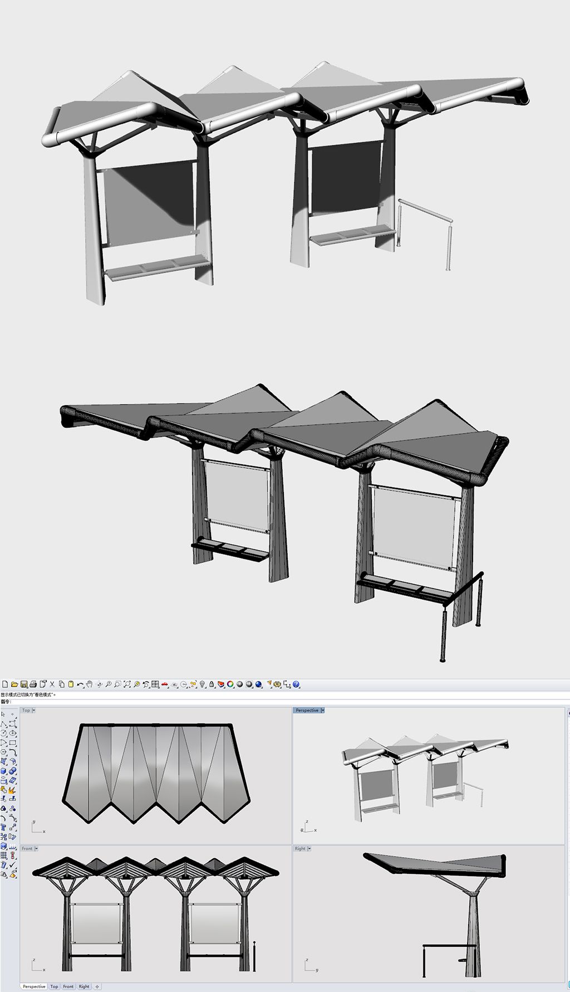Switch to the Front tab at bottom
This screenshot has width=570, height=992.
point(68,986)
